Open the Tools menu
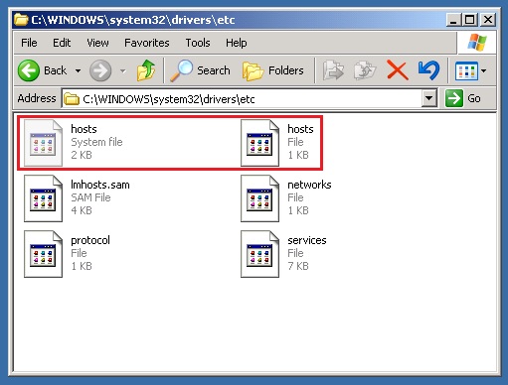Viewport: 508px width, 385px height. pyautogui.click(x=198, y=43)
